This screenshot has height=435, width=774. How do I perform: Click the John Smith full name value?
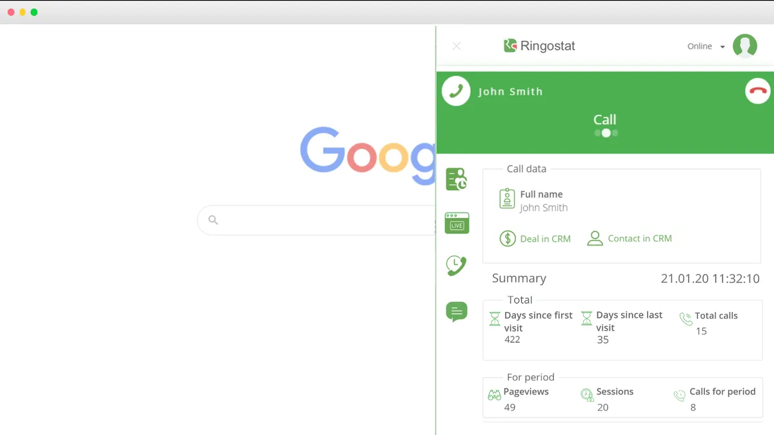544,208
